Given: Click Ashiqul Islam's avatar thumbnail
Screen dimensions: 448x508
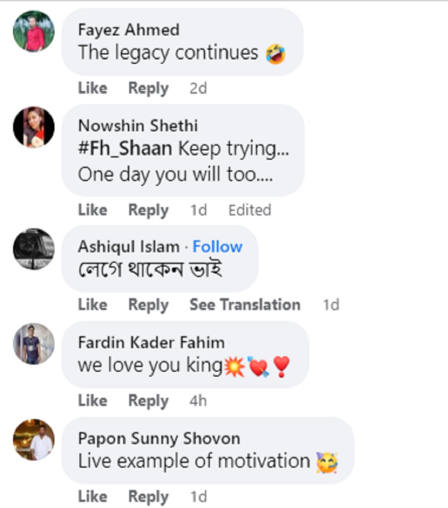Looking at the screenshot, I should (x=34, y=249).
